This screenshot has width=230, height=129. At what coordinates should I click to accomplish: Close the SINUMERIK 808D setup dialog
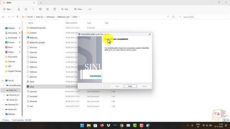(x=149, y=34)
